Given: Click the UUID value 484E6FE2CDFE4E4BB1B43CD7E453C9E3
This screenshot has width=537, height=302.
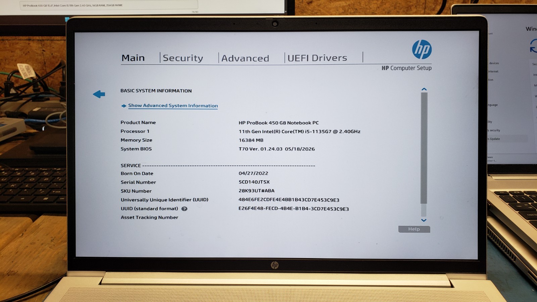Looking at the screenshot, I should click(289, 200).
